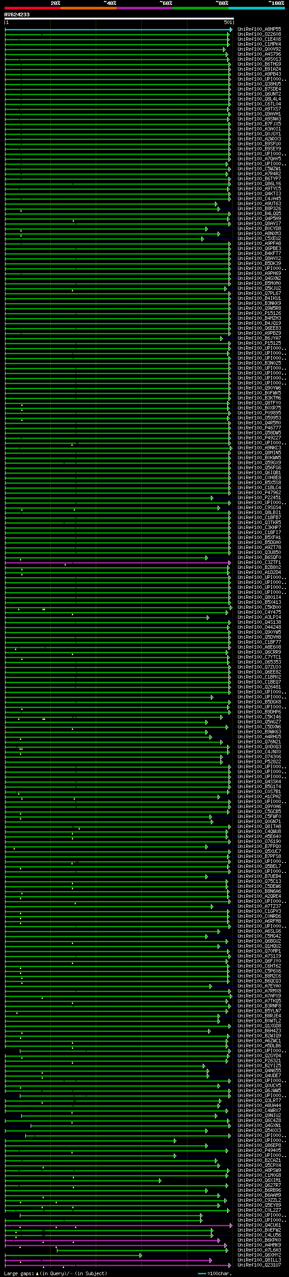The height and width of the screenshot is (1277, 289).
Task: Click the purple ~60% identity legend segment
Action: click(144, 9)
